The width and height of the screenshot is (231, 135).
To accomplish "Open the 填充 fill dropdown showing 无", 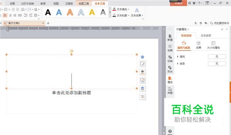I will pos(217,57).
